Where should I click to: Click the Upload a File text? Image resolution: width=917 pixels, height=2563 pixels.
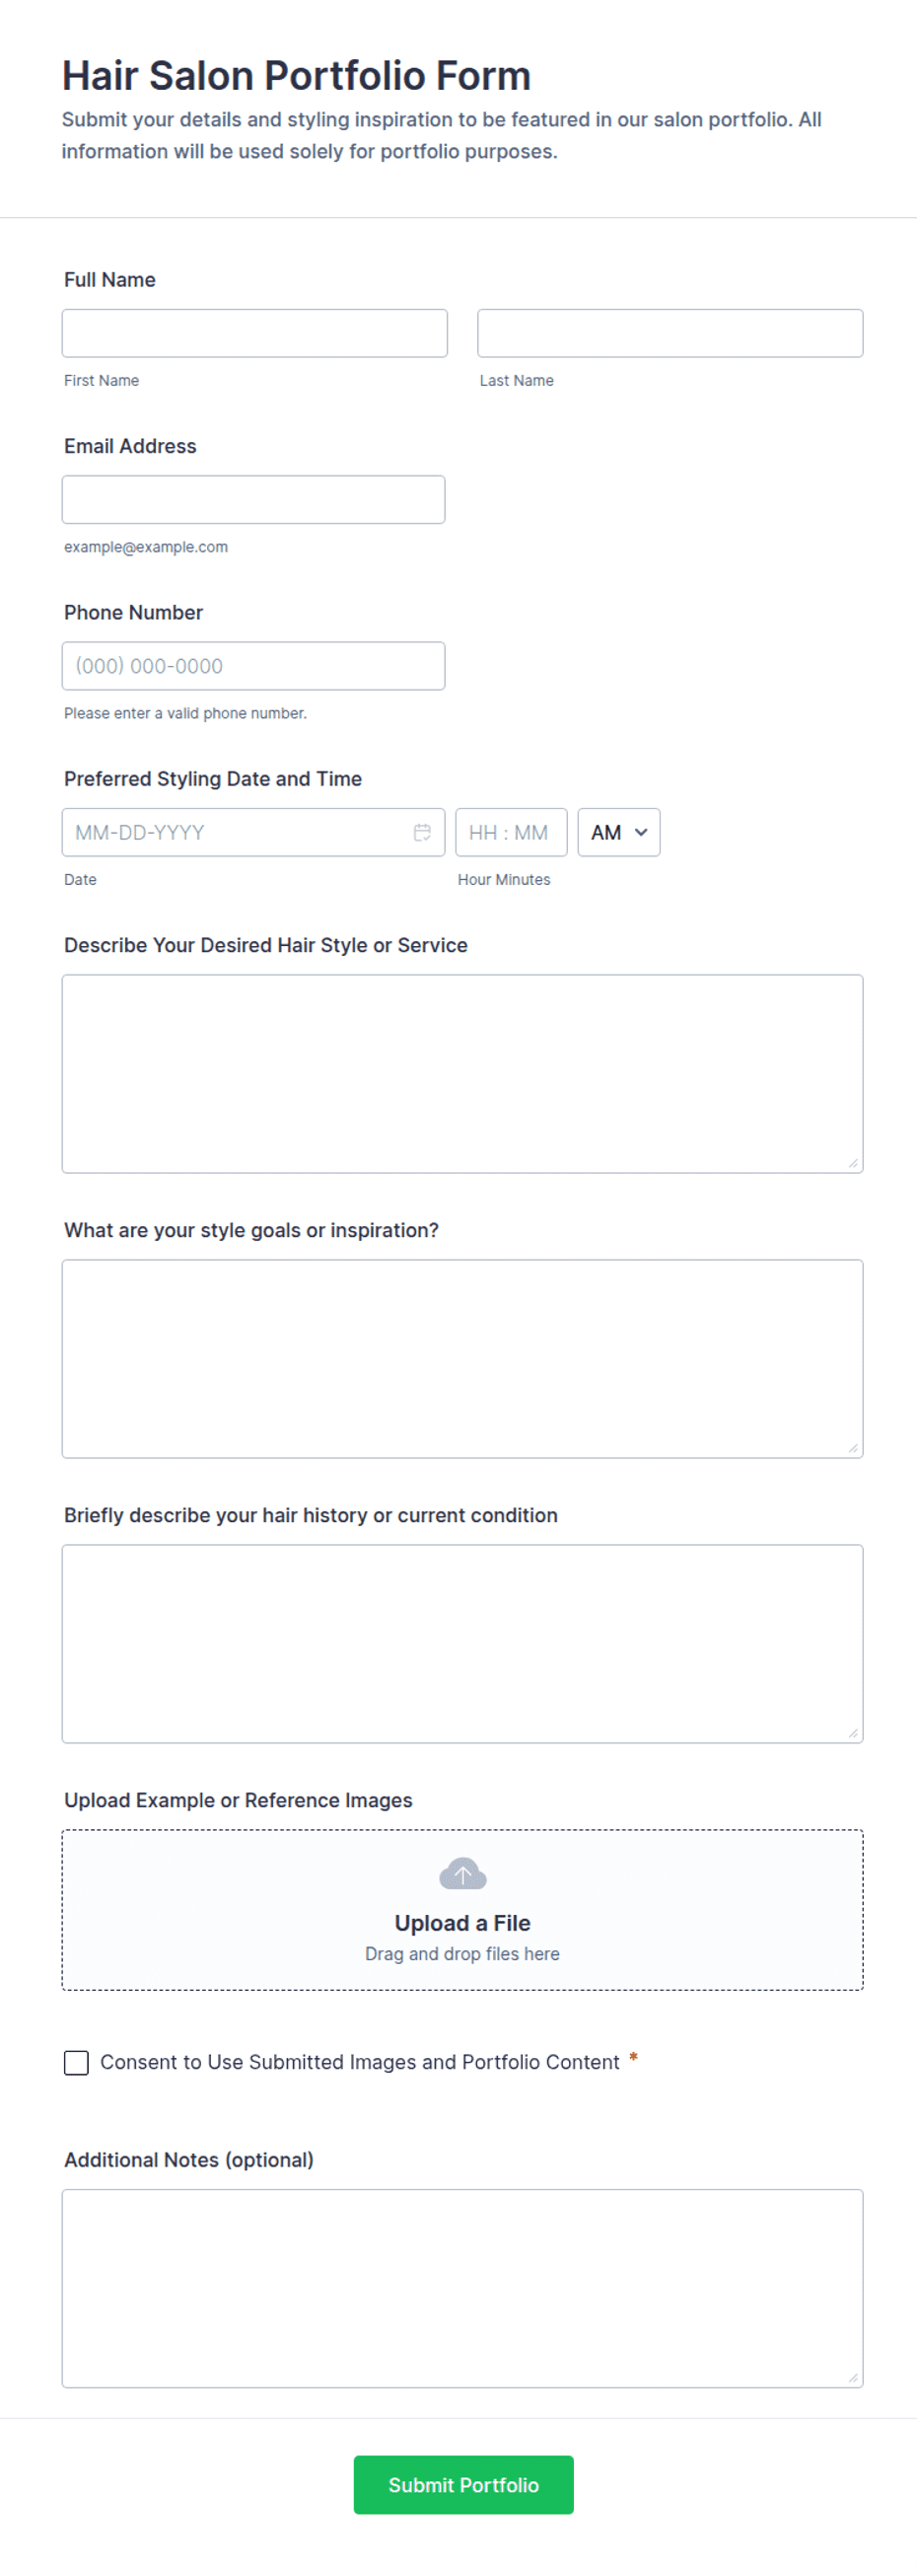[x=462, y=1924]
